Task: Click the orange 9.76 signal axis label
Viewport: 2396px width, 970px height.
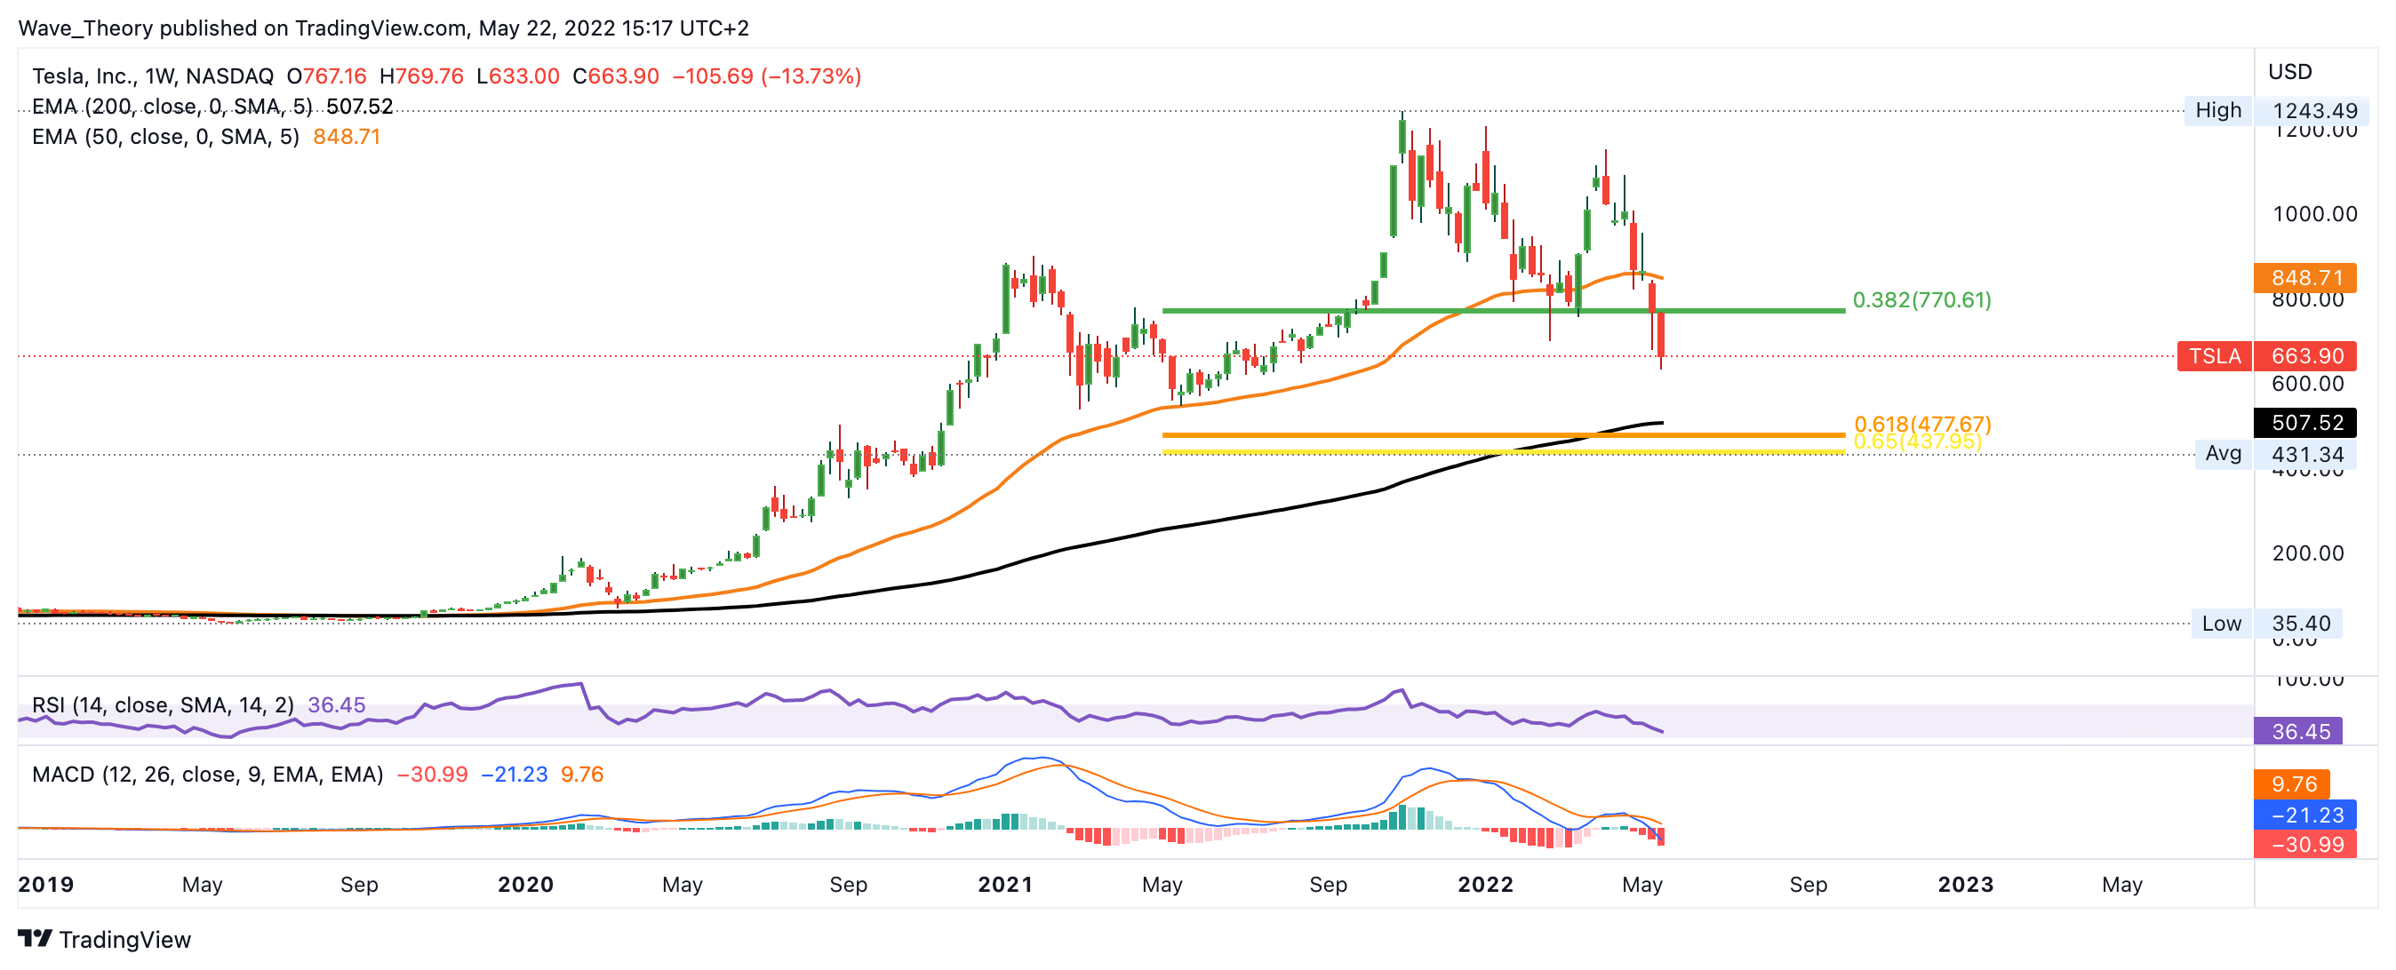Action: [2292, 784]
